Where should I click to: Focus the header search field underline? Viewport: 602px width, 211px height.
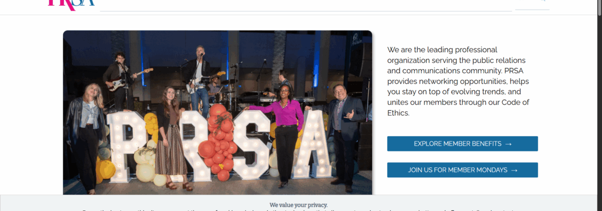(x=306, y=11)
